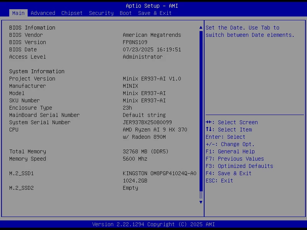This screenshot has width=307, height=230.
Task: Click the F1: General Help hint
Action: 230,151
